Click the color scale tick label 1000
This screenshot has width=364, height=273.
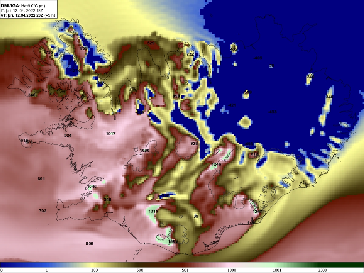pyautogui.click(x=232, y=270)
